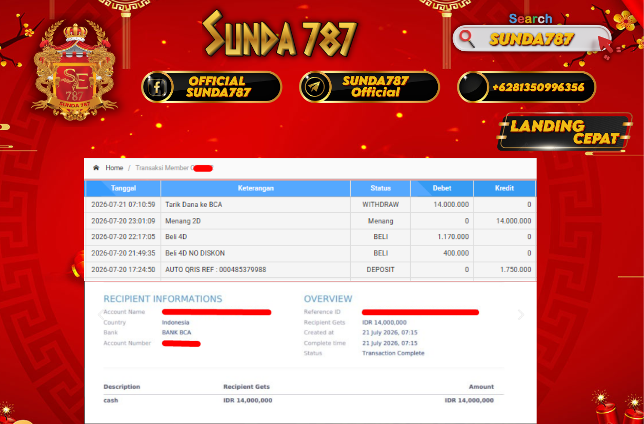Click the Amount IDR 14,000,000 total

[x=469, y=400]
